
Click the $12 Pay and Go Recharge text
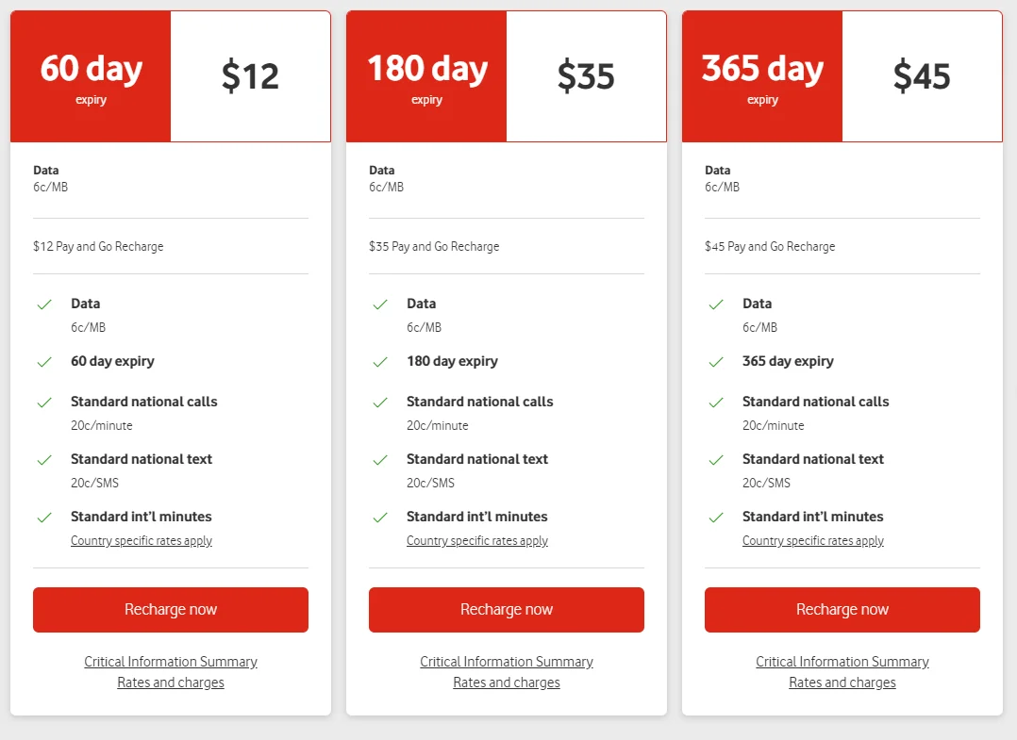98,247
